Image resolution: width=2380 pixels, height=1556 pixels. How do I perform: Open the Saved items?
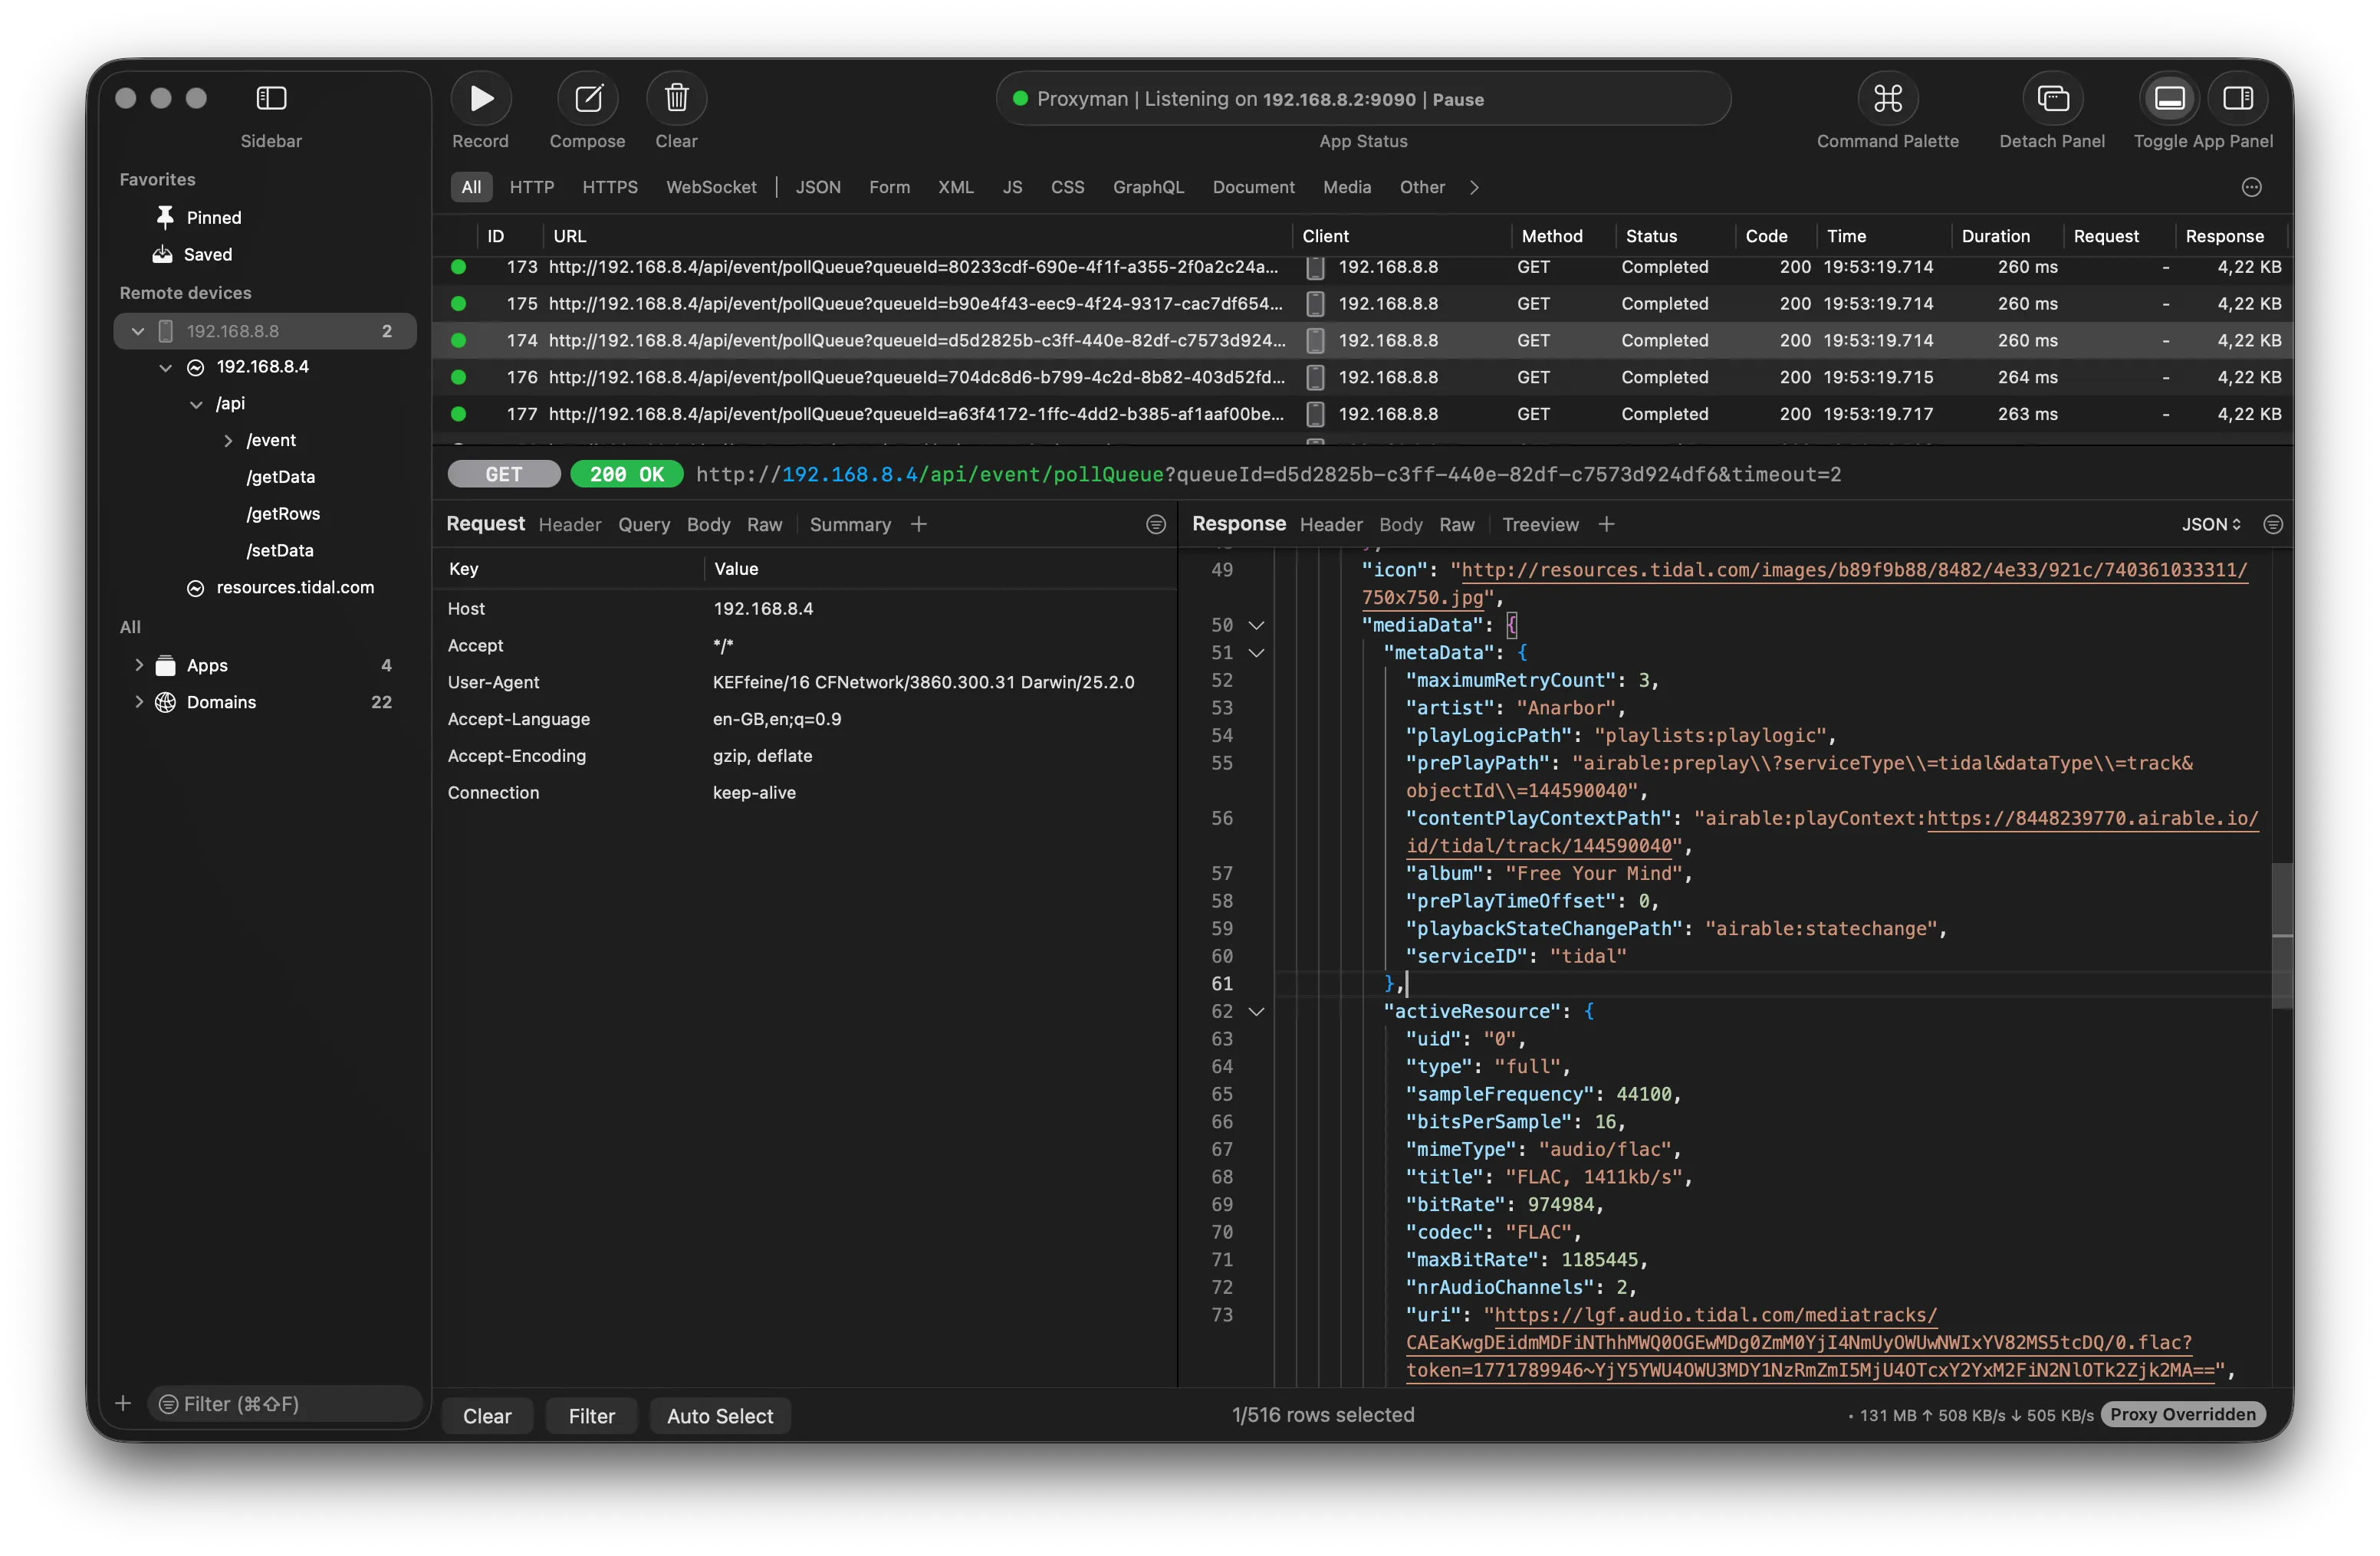[x=207, y=254]
